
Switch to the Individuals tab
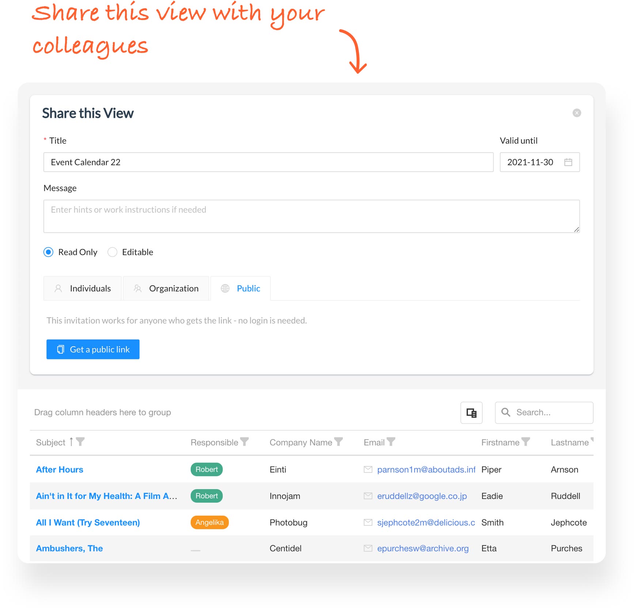83,289
